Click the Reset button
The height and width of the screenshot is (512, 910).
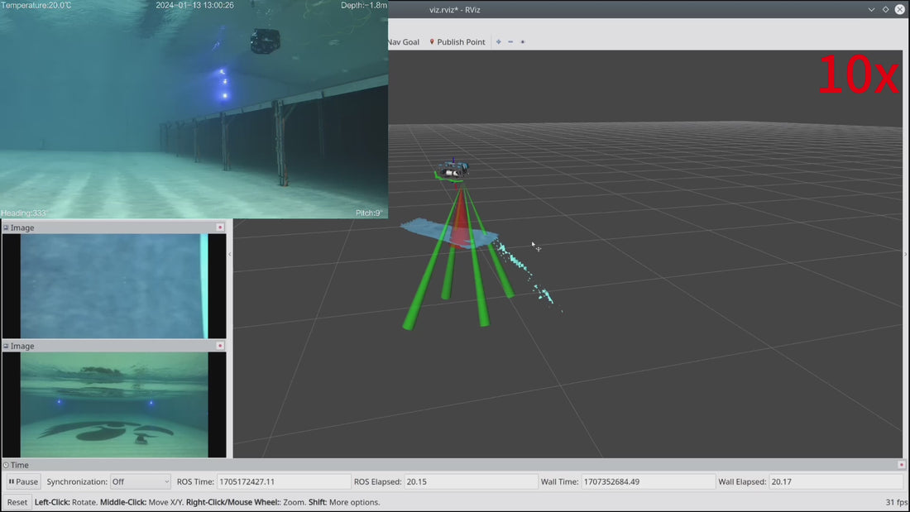tap(17, 502)
